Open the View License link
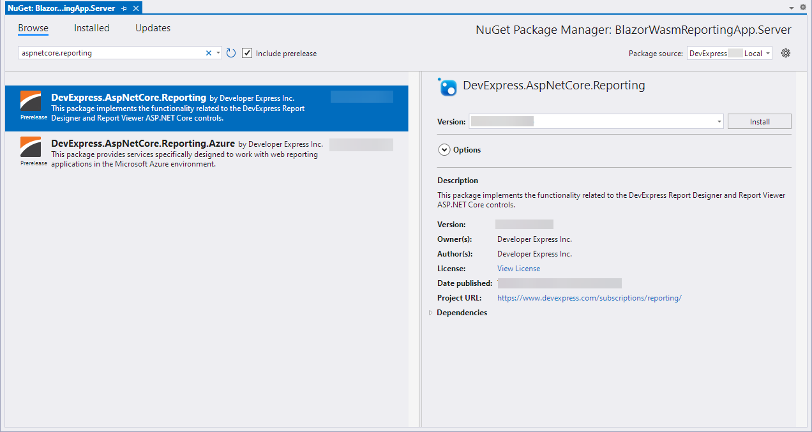 [x=518, y=269]
